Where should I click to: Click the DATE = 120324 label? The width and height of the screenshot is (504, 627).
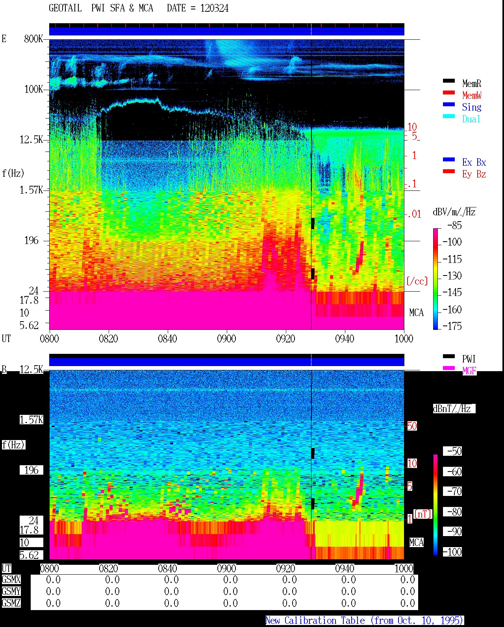[198, 8]
